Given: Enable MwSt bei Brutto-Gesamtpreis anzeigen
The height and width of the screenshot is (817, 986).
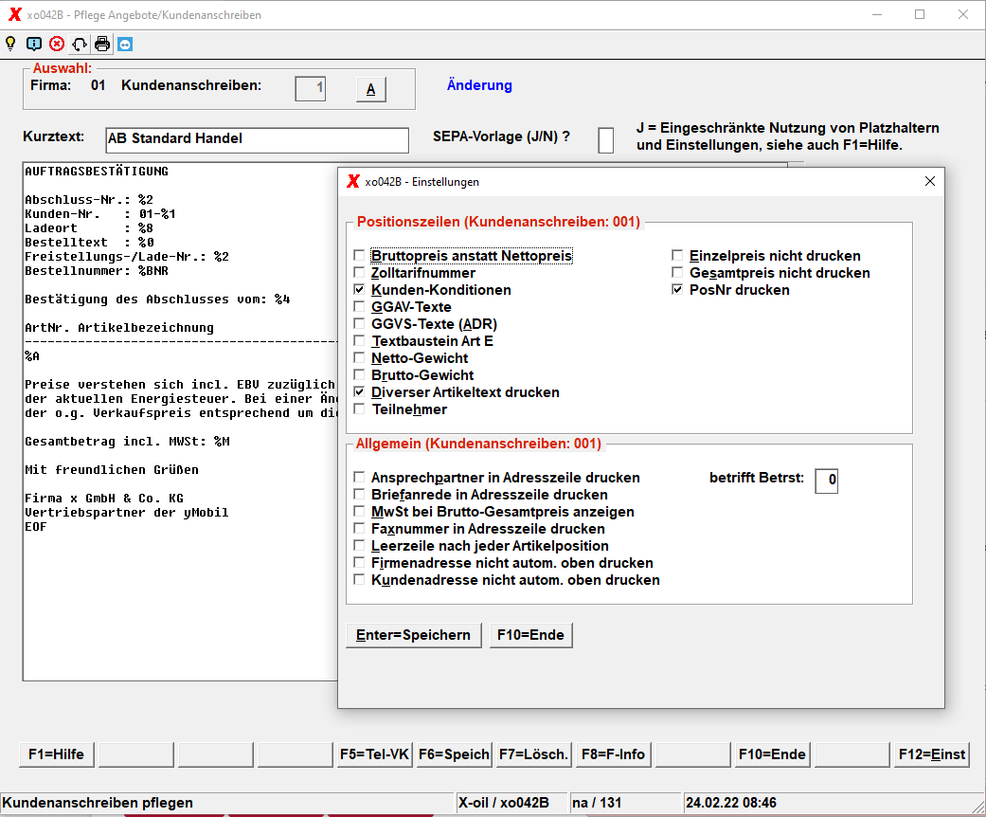Looking at the screenshot, I should (359, 511).
